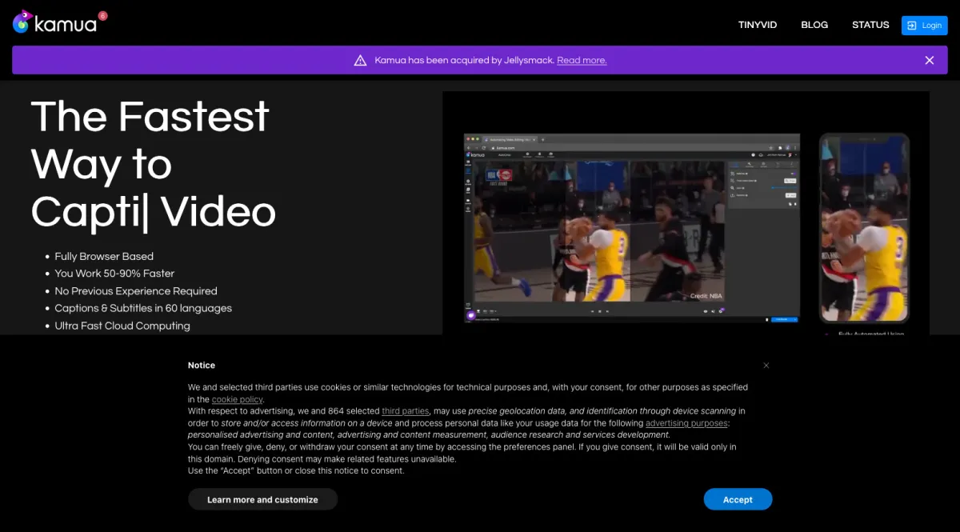
Task: Click the Kamua logo
Action: [x=54, y=22]
